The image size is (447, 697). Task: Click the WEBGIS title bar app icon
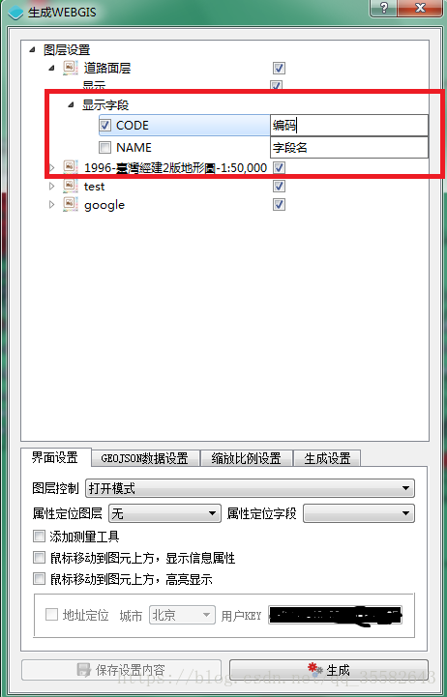click(x=15, y=12)
